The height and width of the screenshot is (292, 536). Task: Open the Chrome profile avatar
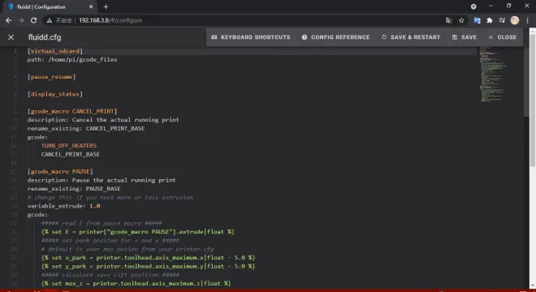click(x=514, y=20)
